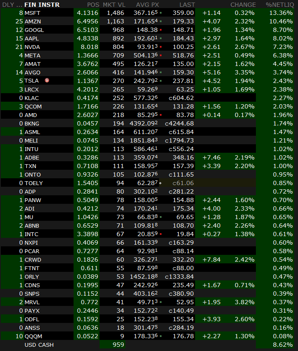Select the SNPS ticker
298x351 pixels.
[32, 294]
